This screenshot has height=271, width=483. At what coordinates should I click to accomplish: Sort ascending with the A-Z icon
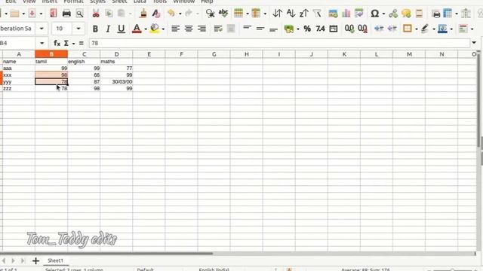tap(291, 14)
